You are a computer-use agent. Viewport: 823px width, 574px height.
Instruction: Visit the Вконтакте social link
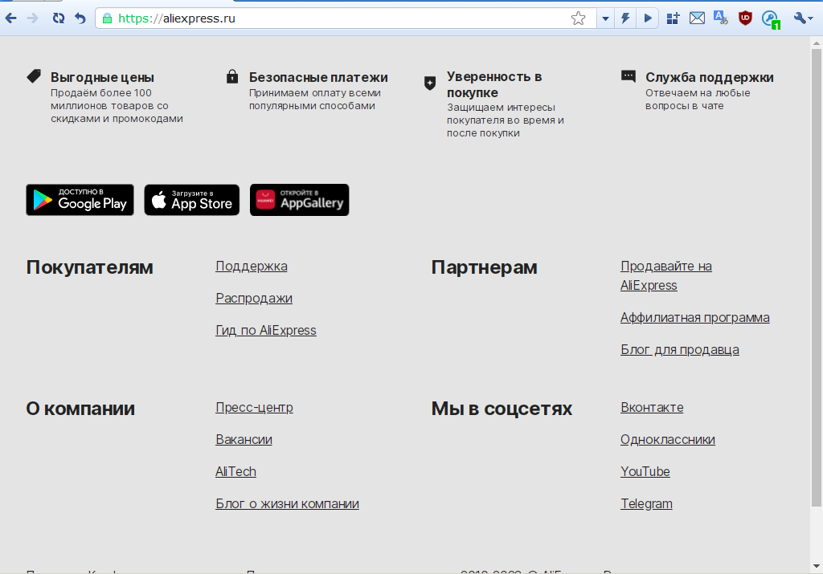(x=652, y=407)
